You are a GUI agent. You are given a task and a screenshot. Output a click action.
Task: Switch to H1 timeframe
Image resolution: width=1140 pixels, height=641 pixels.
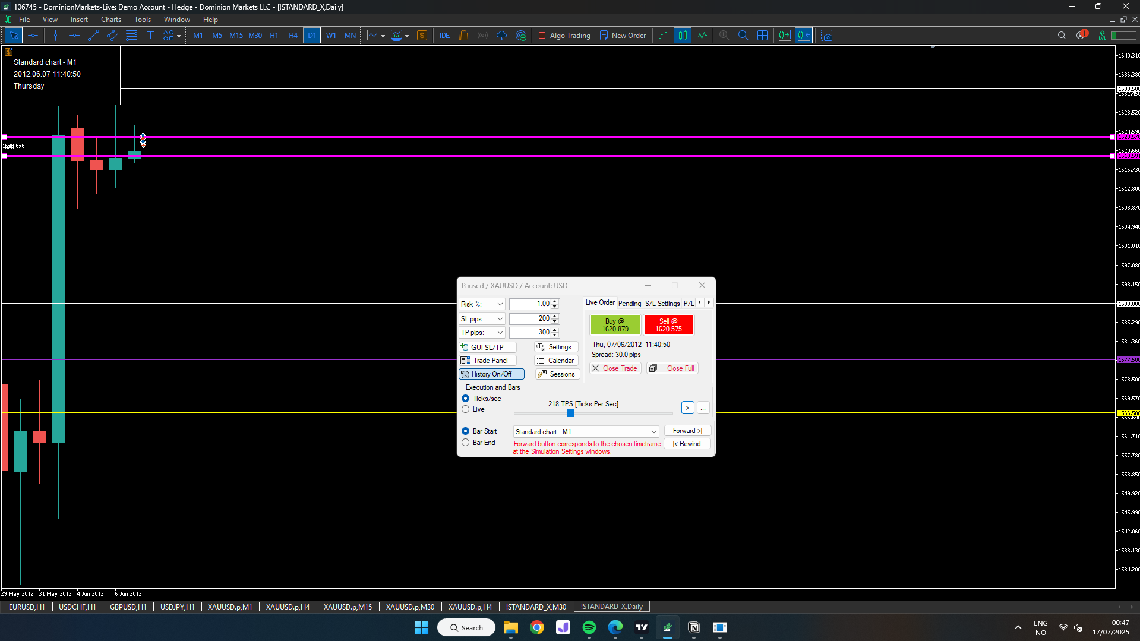[x=274, y=36]
